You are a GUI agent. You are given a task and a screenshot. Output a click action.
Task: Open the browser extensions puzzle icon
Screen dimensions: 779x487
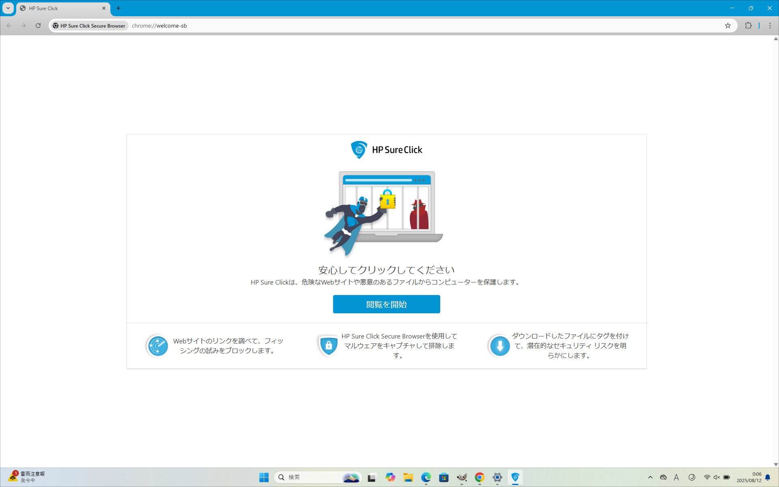pos(749,26)
